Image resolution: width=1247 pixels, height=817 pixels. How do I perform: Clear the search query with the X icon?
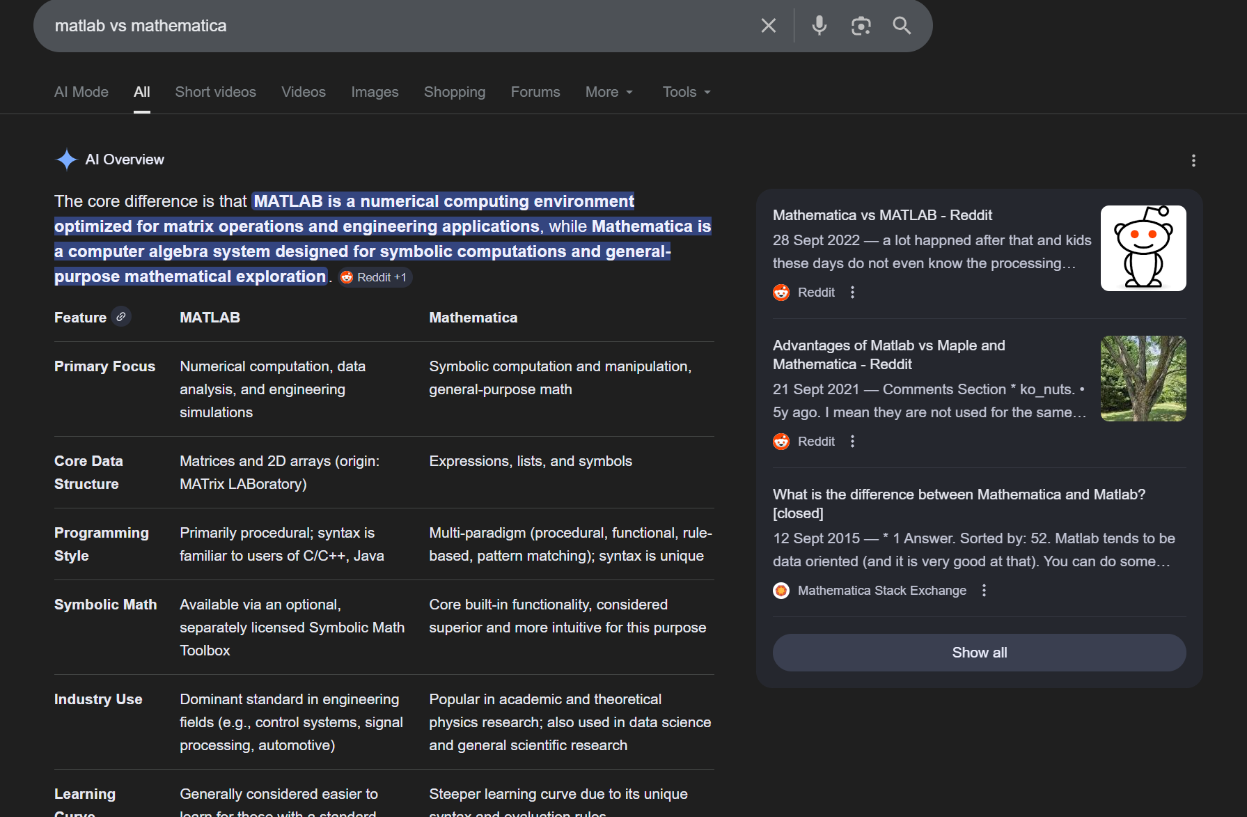pyautogui.click(x=769, y=26)
